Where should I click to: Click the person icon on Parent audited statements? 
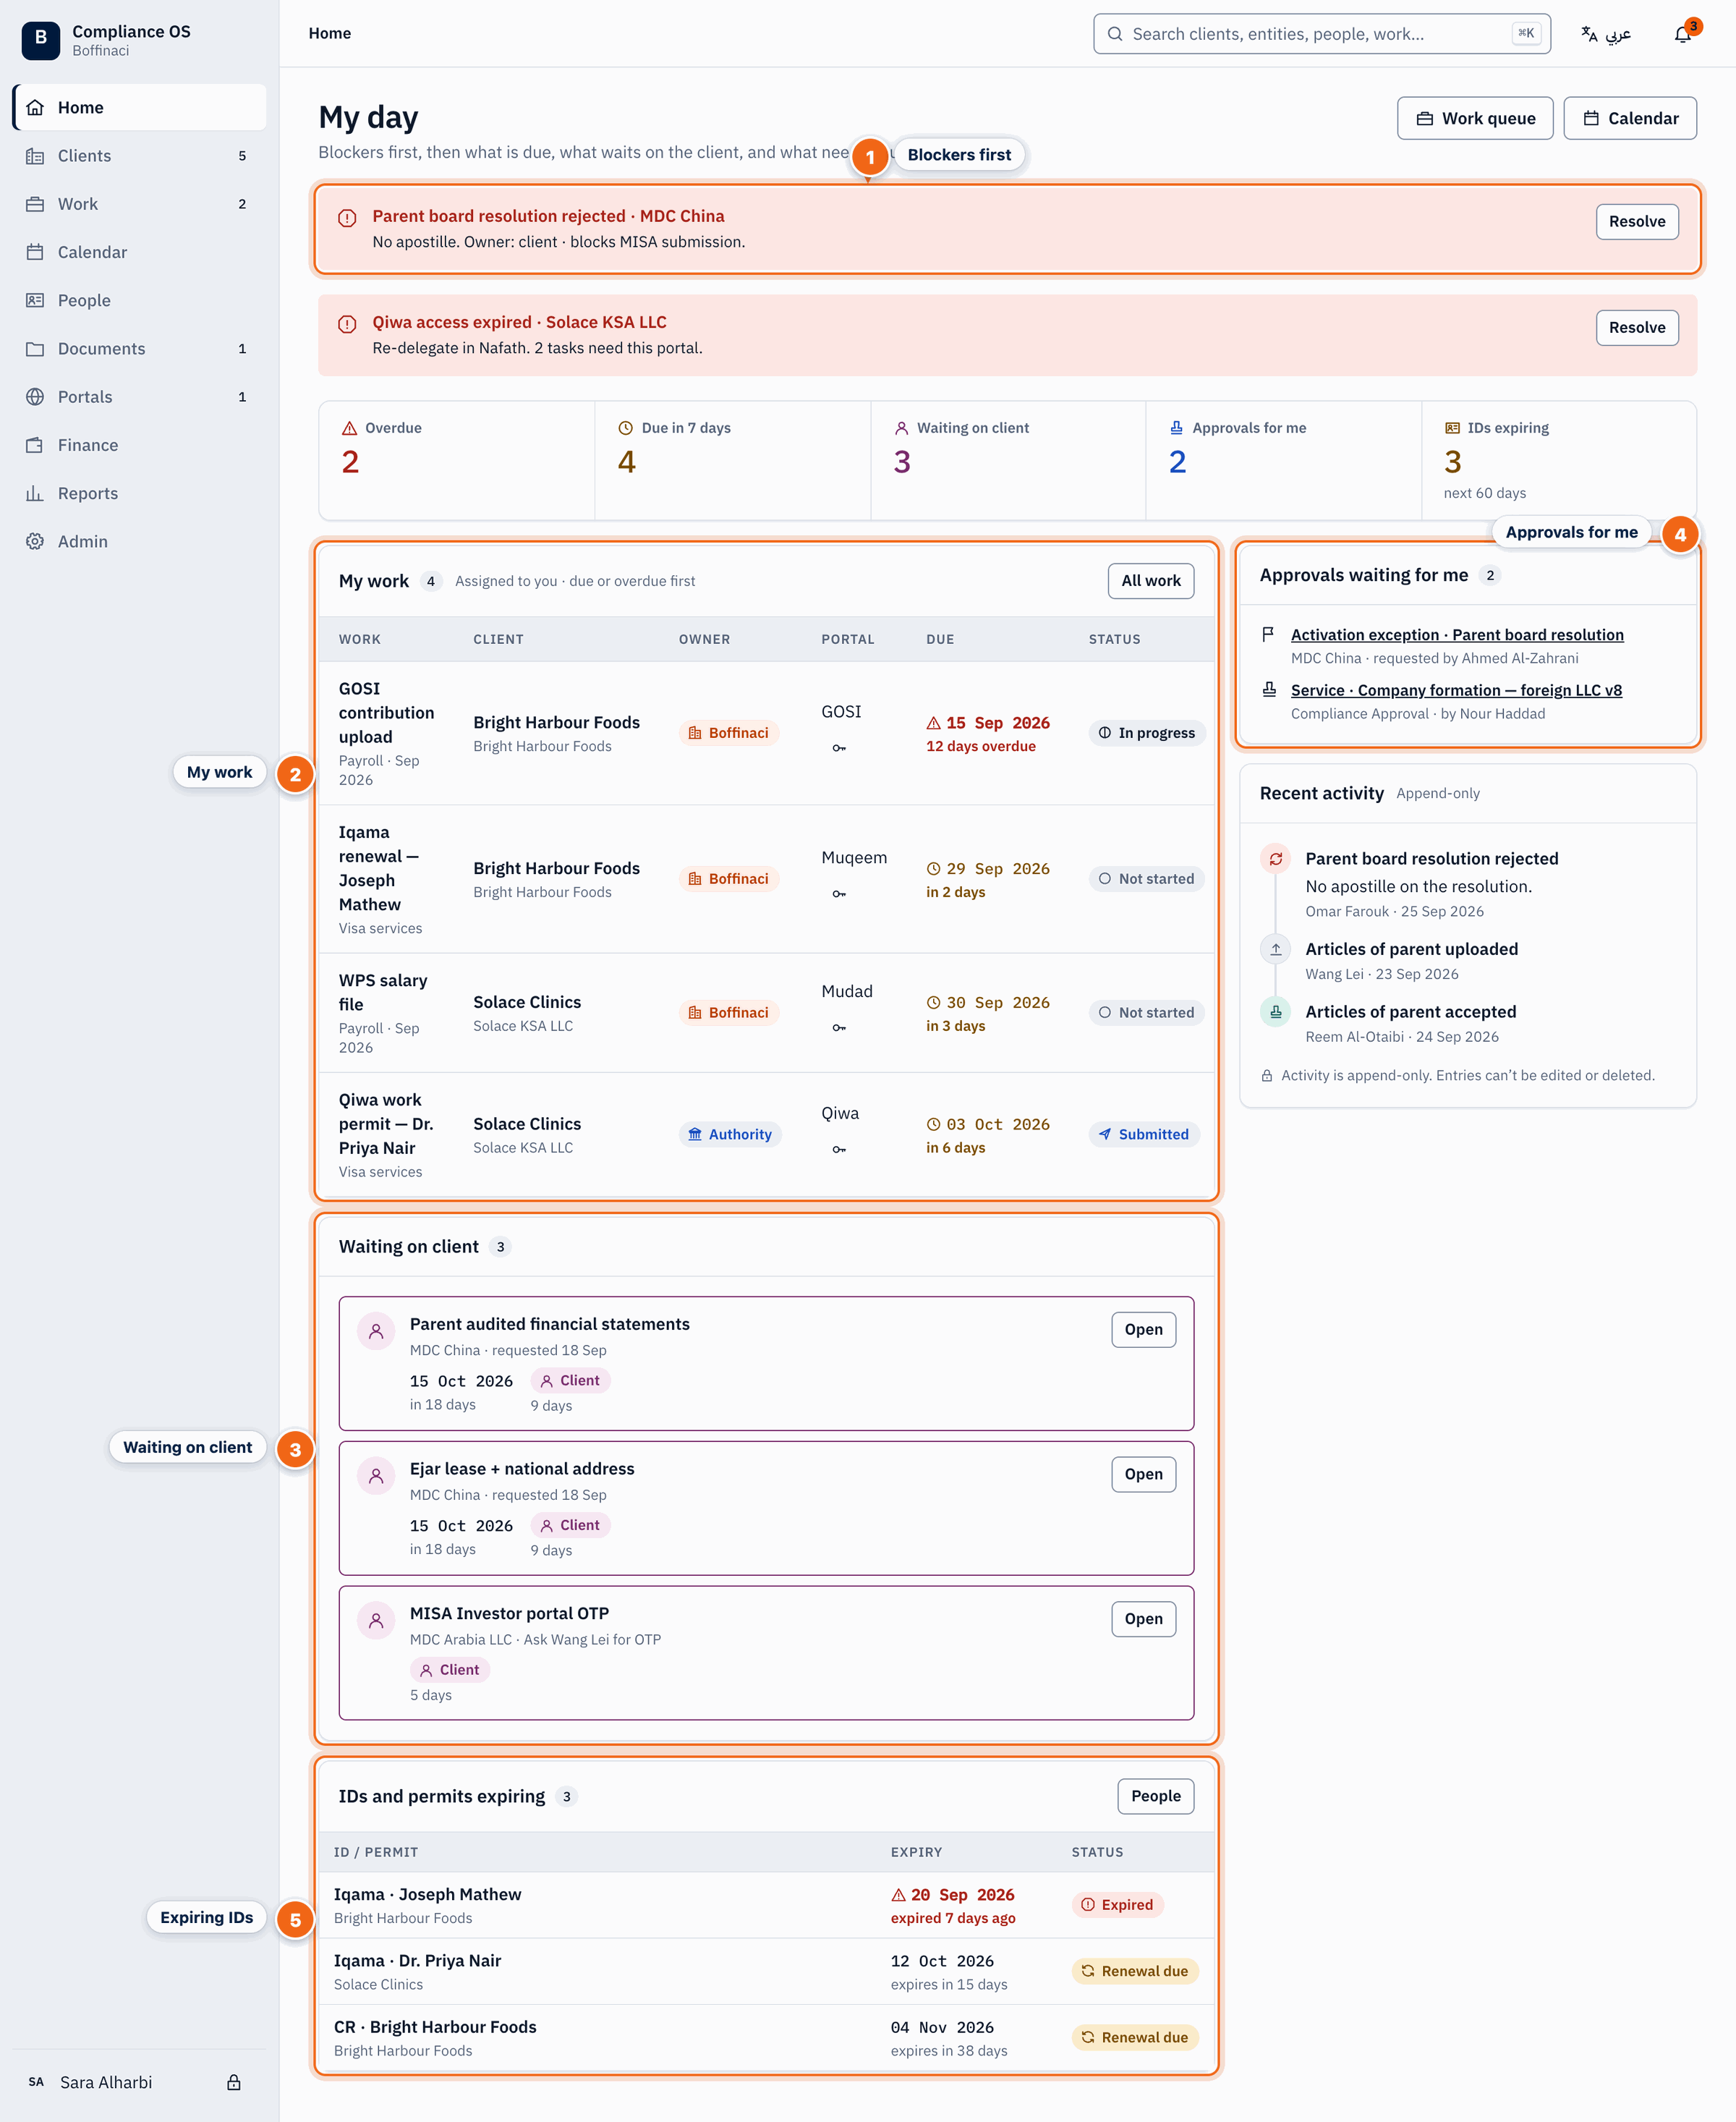pyautogui.click(x=376, y=1332)
